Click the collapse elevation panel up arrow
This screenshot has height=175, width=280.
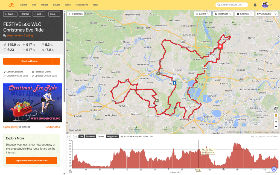pyautogui.click(x=69, y=136)
